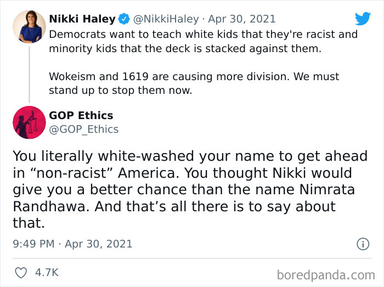This screenshot has width=384, height=287.
Task: Like the tweet with the heart icon
Action: [x=22, y=272]
